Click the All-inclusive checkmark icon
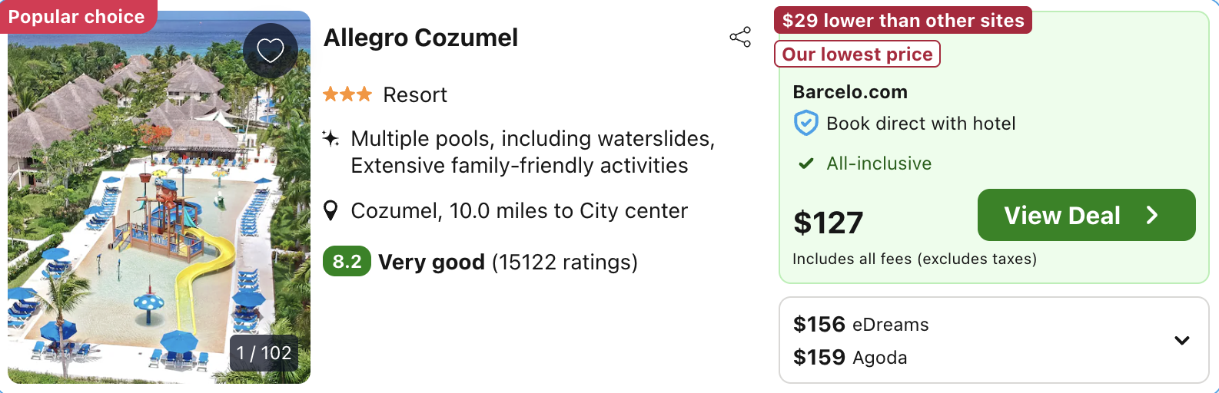Viewport: 1219px width, 393px height. [x=805, y=163]
